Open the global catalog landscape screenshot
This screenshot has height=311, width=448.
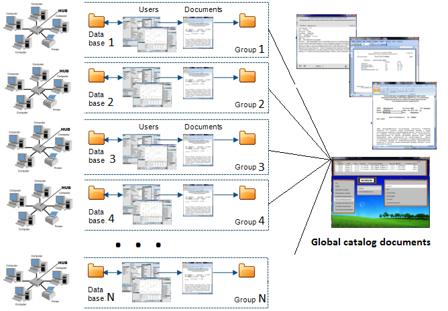(380, 192)
